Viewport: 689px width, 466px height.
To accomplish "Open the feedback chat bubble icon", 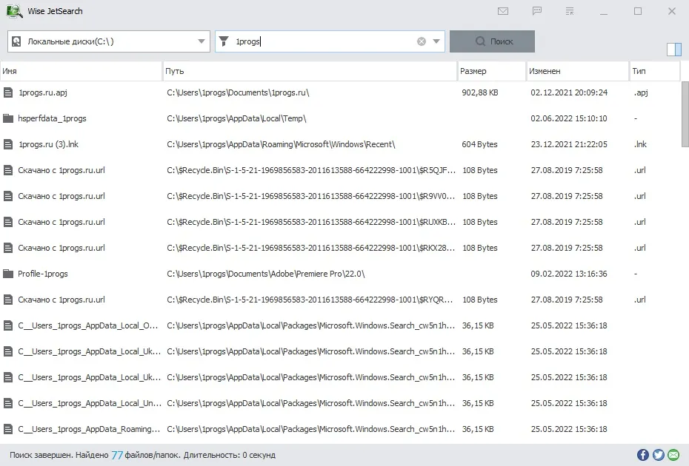I will point(536,11).
